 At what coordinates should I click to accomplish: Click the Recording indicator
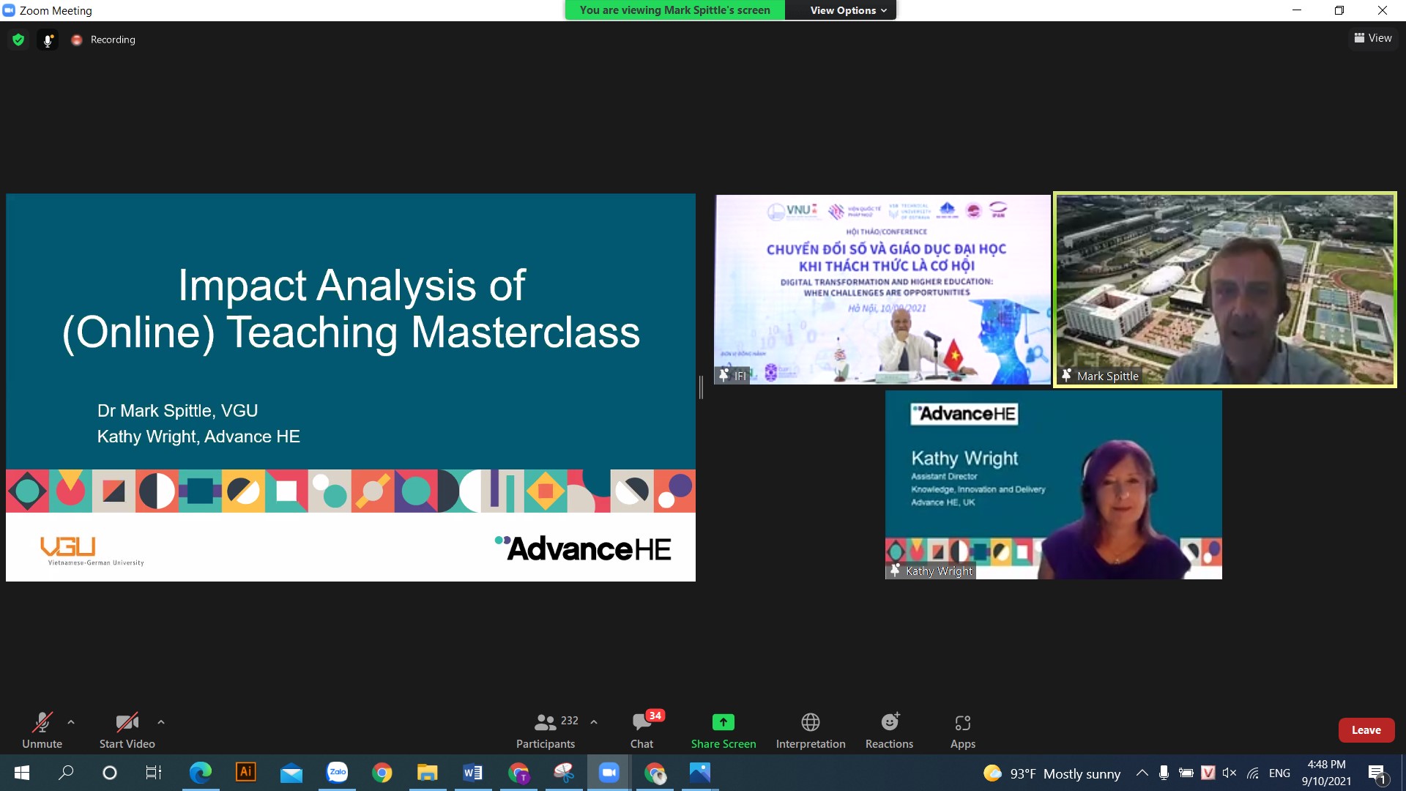[x=103, y=40]
